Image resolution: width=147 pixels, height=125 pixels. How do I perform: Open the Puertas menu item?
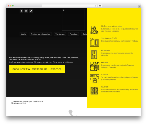(73, 34)
